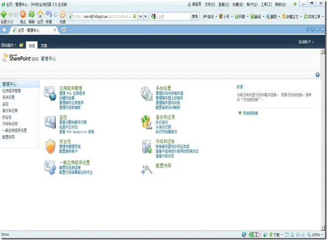Click the SharePoint 2010 logo
The width and height of the screenshot is (327, 240).
click(x=20, y=58)
